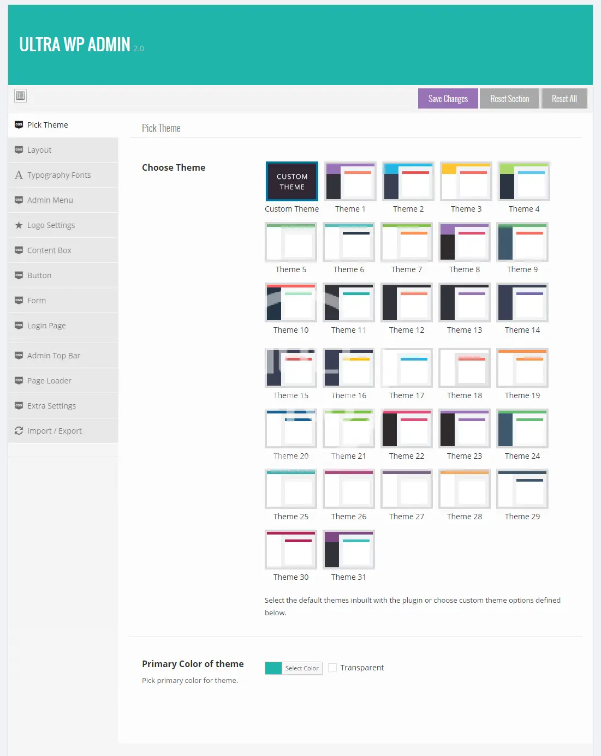601x756 pixels.
Task: Open the primary color teal swatch
Action: point(273,668)
